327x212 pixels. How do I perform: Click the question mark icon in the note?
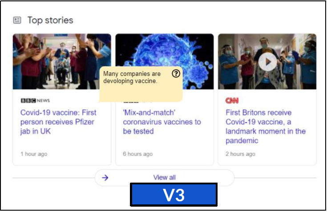[176, 74]
